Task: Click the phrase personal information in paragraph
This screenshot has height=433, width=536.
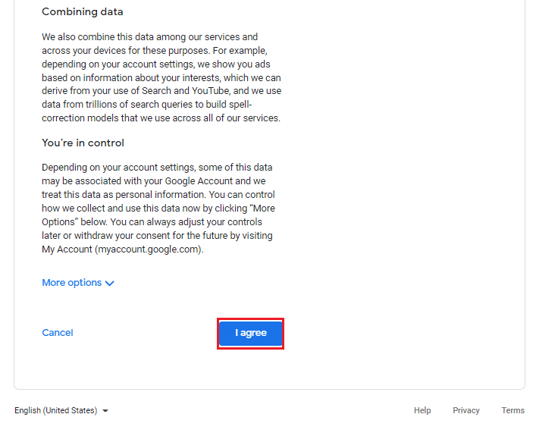Action: tap(160, 195)
